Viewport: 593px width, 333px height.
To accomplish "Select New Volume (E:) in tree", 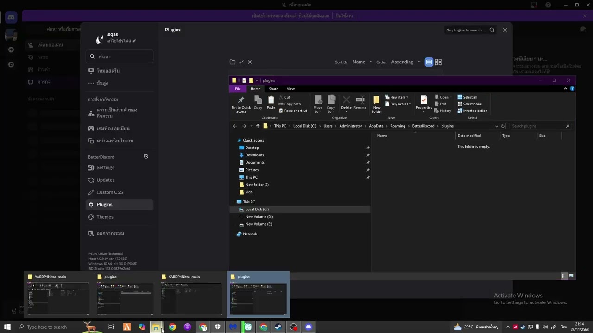I will click(x=259, y=224).
